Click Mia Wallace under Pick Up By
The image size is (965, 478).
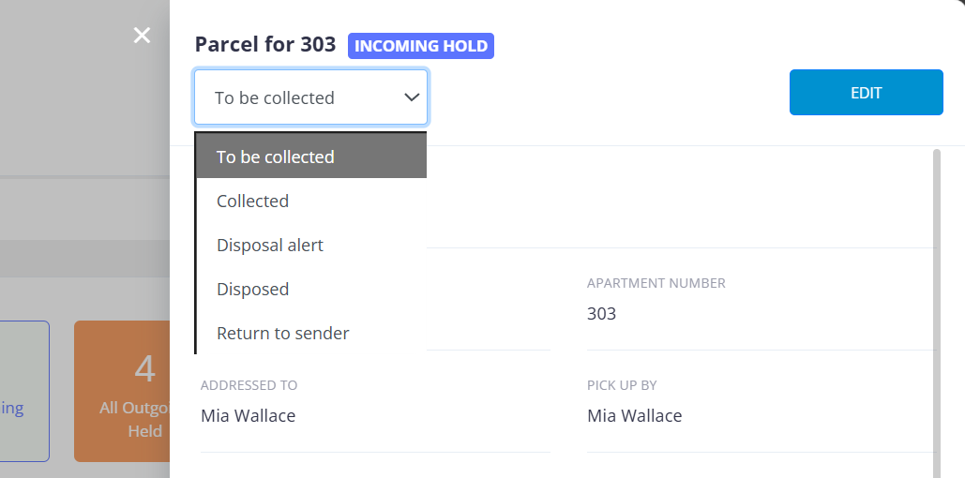pyautogui.click(x=634, y=416)
